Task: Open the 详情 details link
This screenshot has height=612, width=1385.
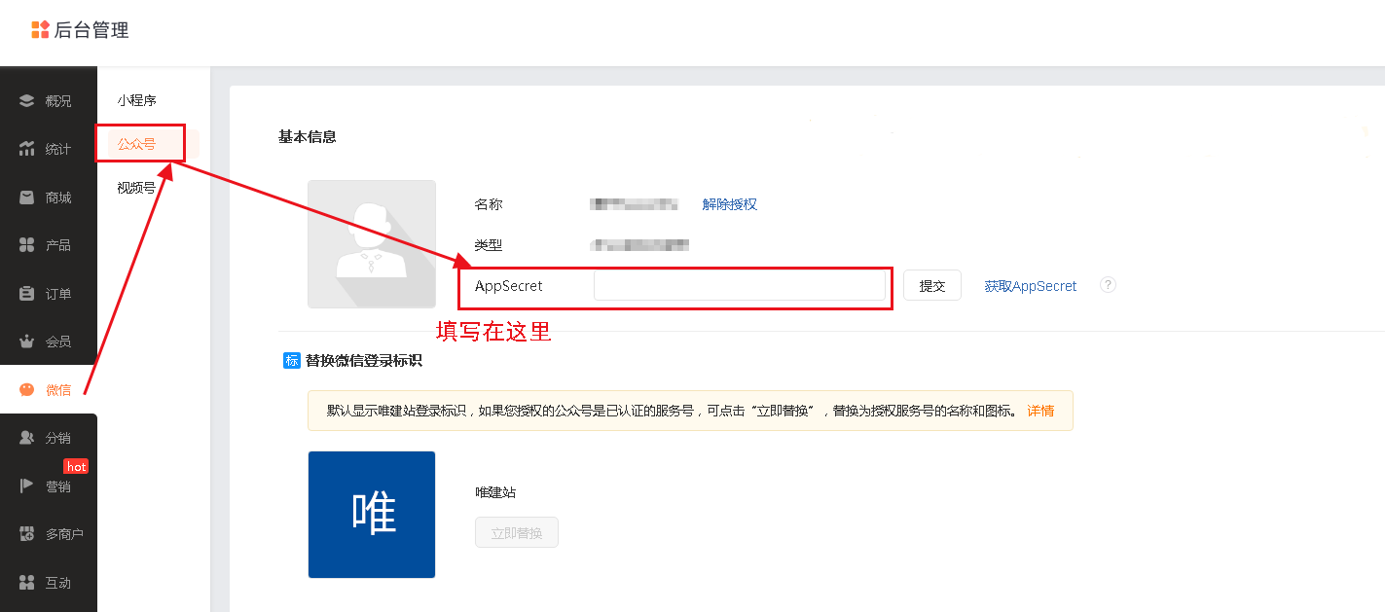Action: 1040,411
